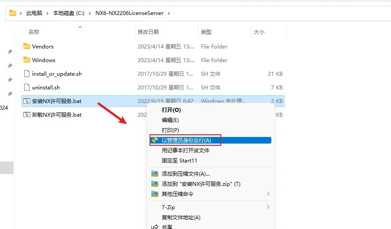Choose 打开(O) from context menu

pos(171,110)
